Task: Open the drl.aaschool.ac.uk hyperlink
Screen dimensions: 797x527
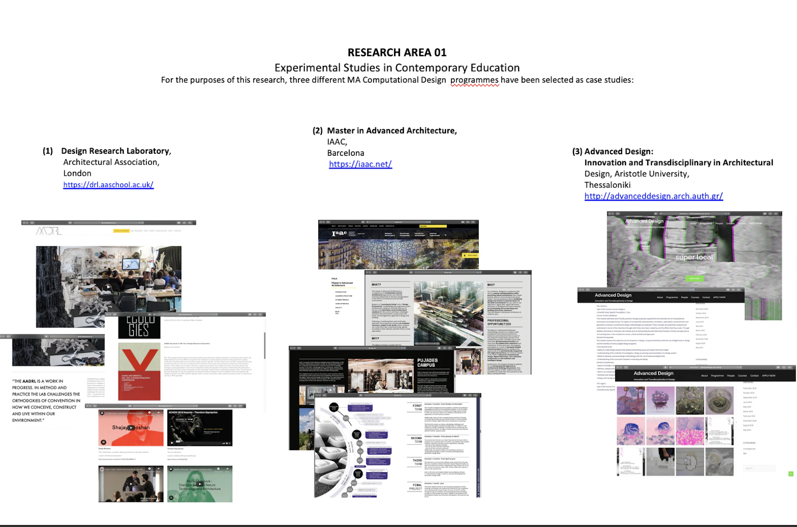Action: click(108, 185)
